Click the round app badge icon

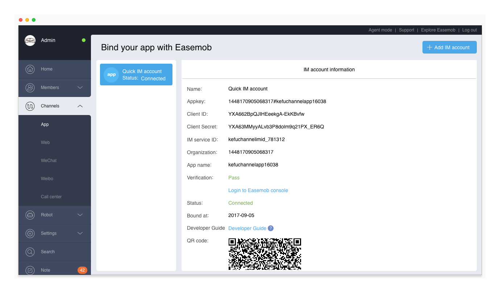click(111, 75)
